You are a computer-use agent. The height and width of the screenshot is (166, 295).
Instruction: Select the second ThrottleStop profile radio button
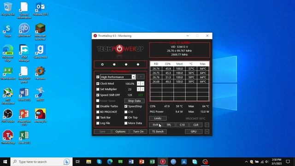[x=114, y=65]
